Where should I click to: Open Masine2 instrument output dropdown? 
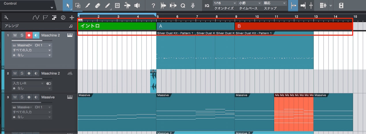(x=22, y=45)
